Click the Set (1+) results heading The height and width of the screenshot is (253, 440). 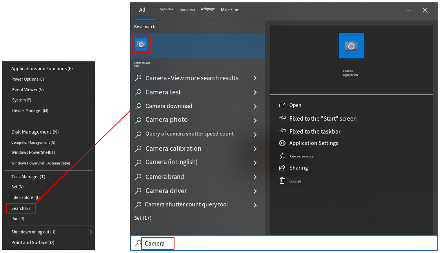[143, 218]
